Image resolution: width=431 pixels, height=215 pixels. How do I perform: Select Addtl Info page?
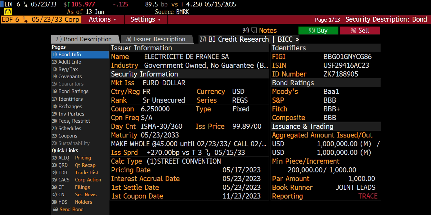click(x=67, y=62)
